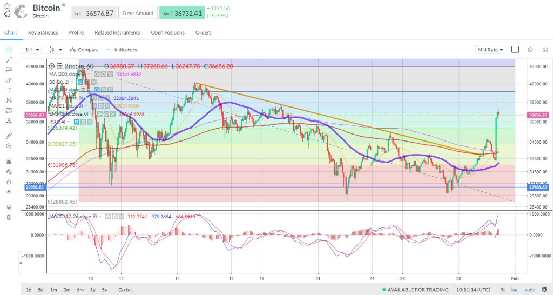
Task: Toggle hide all drawings eye icon
Action: coord(9,192)
